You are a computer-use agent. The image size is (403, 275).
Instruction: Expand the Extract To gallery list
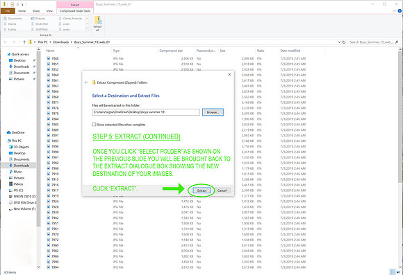pos(87,29)
